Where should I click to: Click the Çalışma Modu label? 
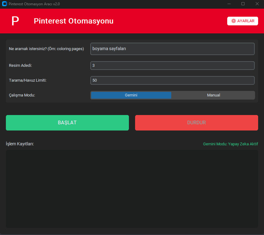(22, 95)
